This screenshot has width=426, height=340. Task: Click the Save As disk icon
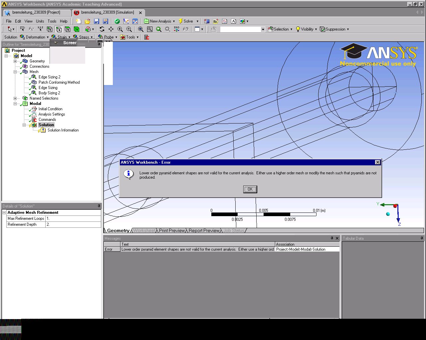[x=106, y=21]
